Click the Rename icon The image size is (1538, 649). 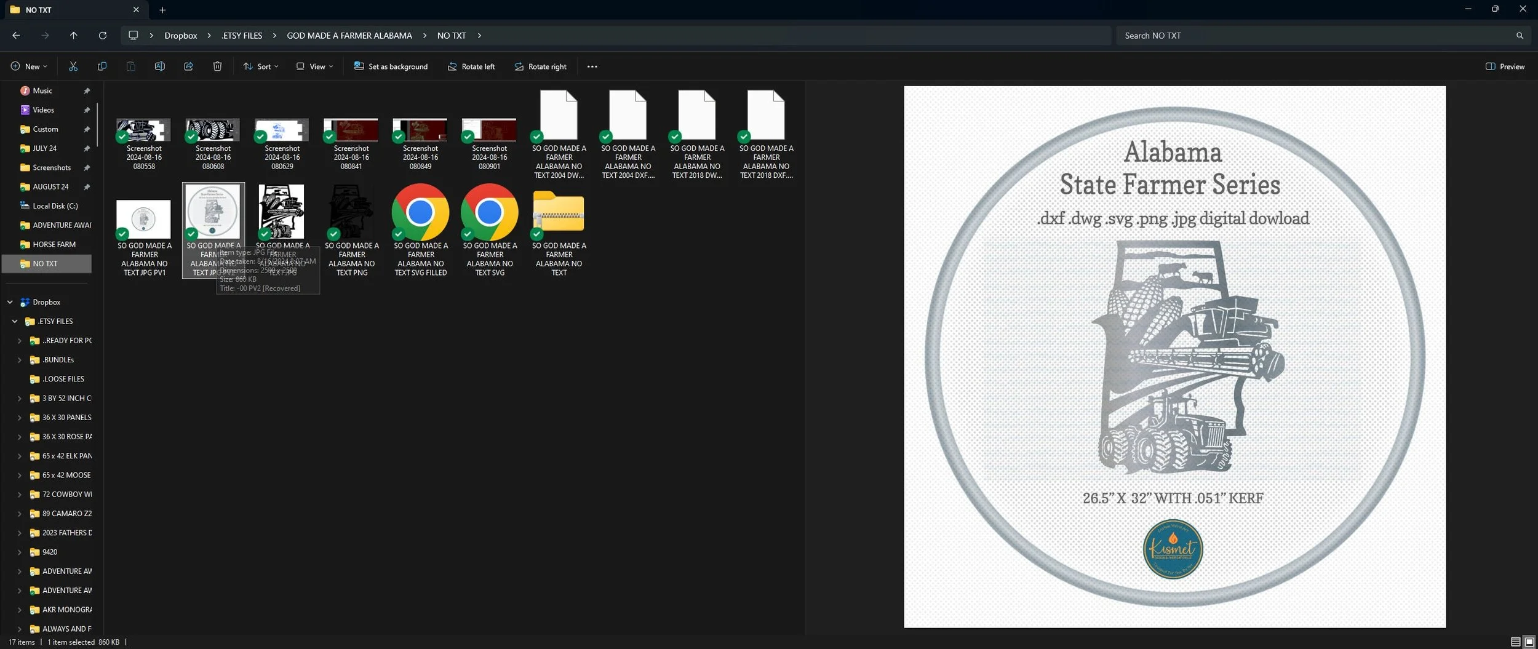pyautogui.click(x=160, y=66)
